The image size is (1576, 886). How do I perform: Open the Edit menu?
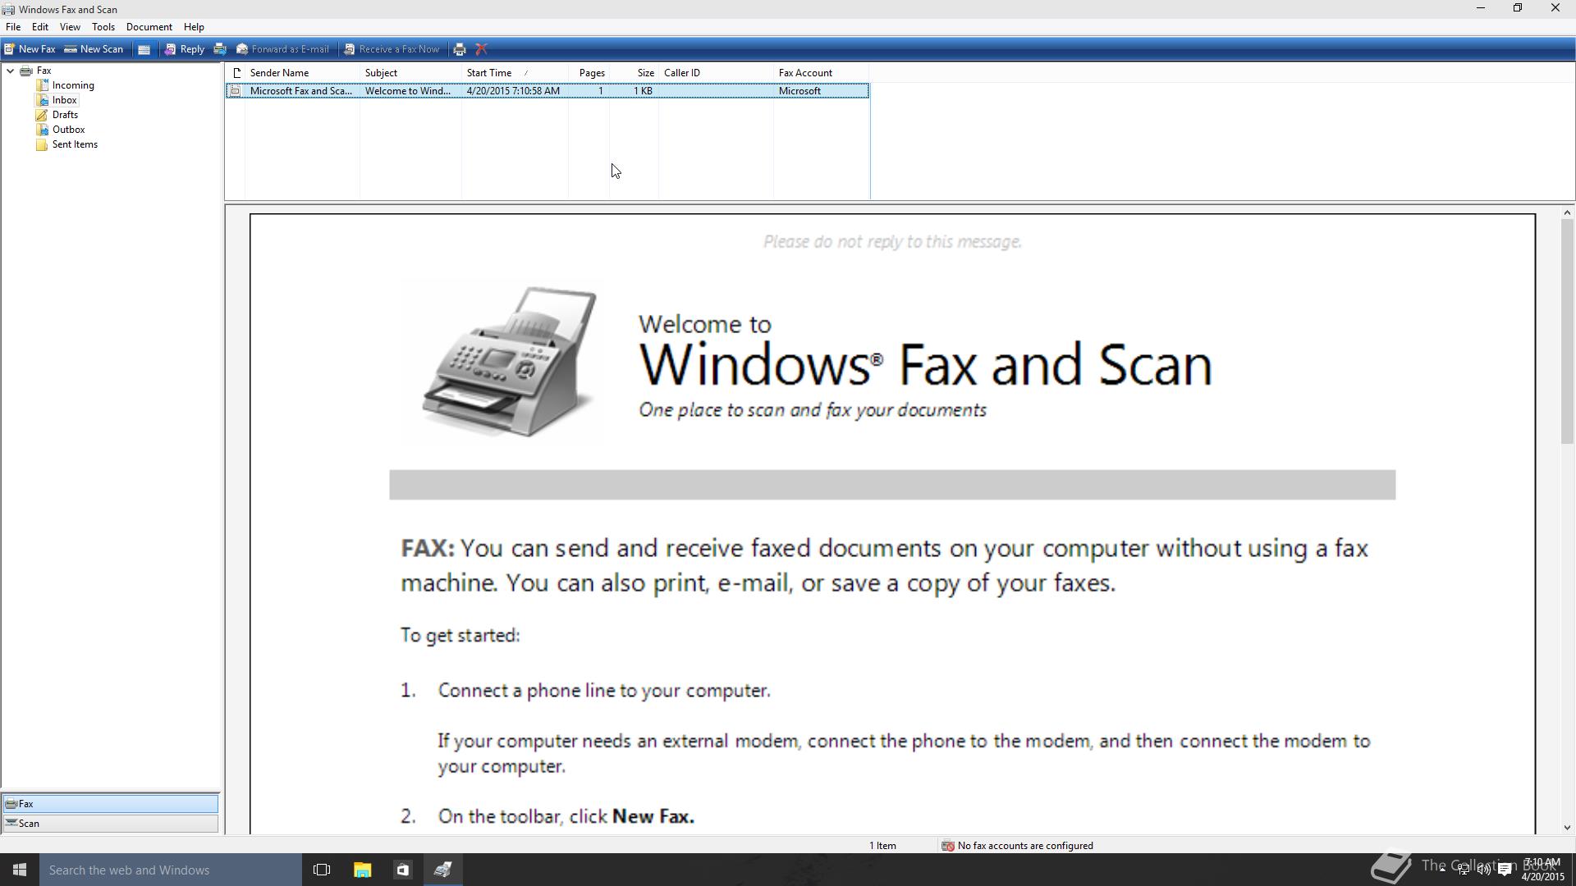pos(39,27)
